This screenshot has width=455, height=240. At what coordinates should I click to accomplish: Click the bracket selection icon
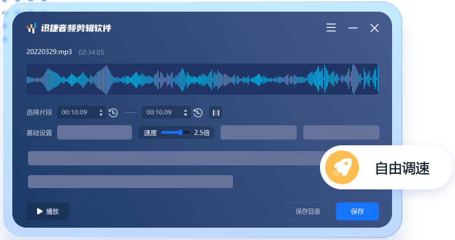(x=215, y=112)
